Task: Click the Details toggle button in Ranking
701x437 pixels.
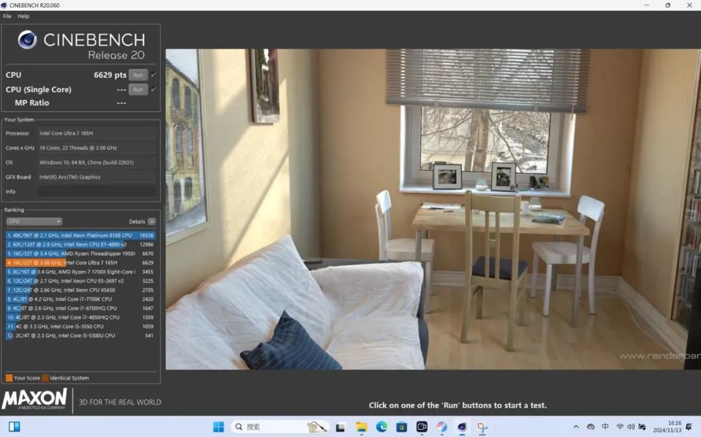Action: tap(152, 221)
